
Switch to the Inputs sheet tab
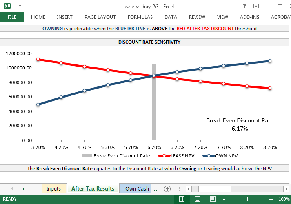pos(53,189)
